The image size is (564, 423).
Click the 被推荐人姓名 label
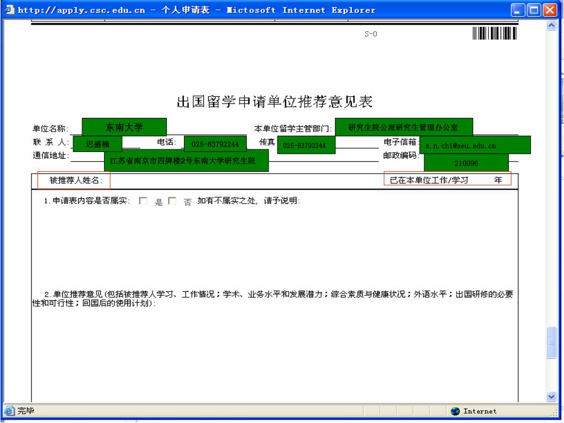(75, 180)
